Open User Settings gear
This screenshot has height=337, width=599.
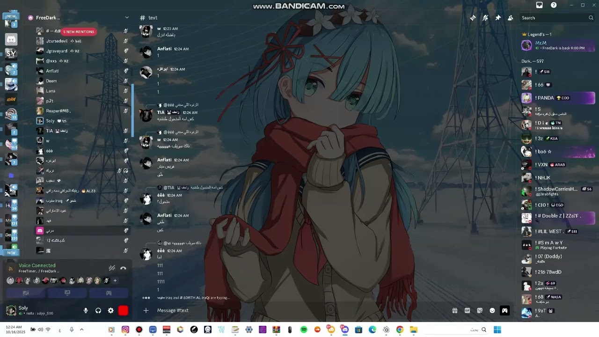click(111, 310)
